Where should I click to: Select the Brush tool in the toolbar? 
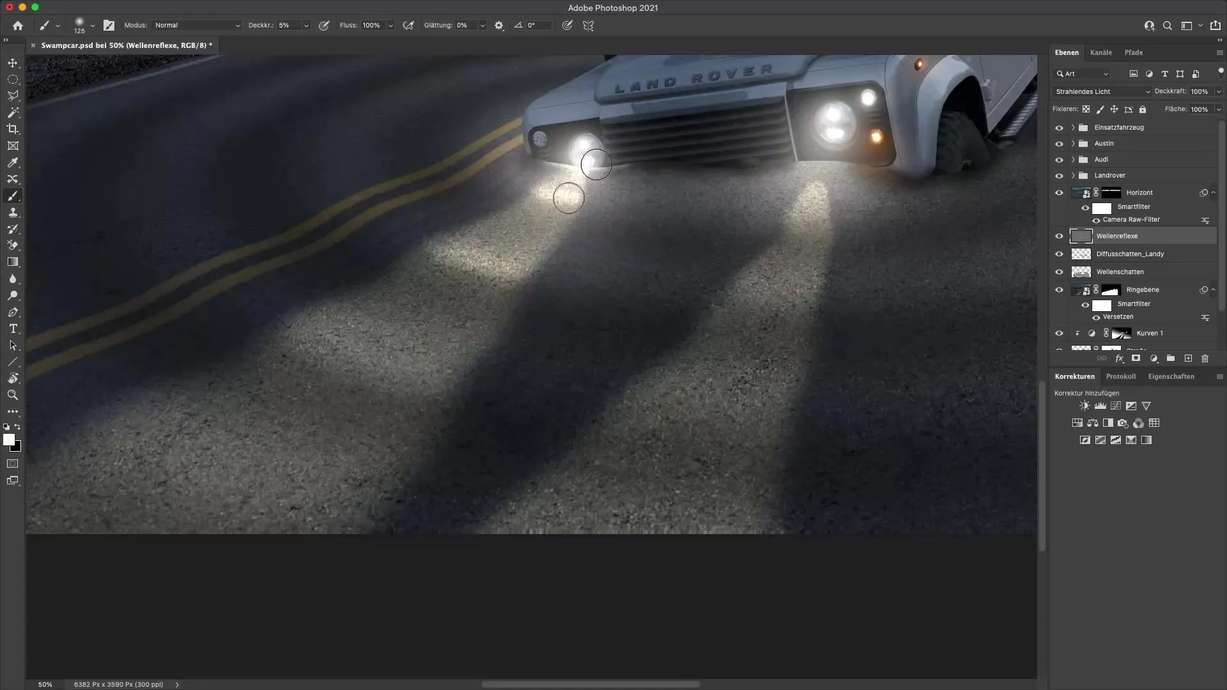13,196
